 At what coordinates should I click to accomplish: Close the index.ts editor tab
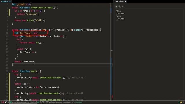tap(10, 1)
